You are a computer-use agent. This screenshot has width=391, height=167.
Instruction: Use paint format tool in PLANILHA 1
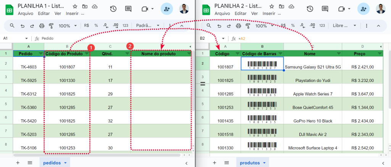pyautogui.click(x=52, y=26)
